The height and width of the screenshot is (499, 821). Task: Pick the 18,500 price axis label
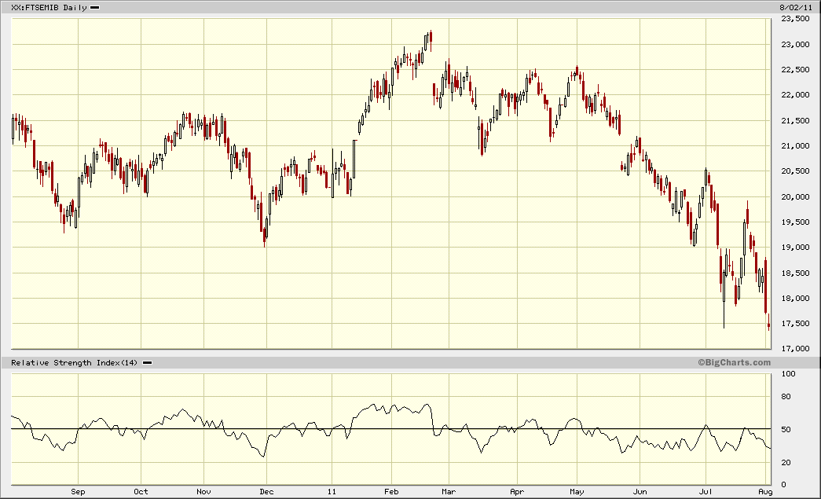pyautogui.click(x=795, y=273)
